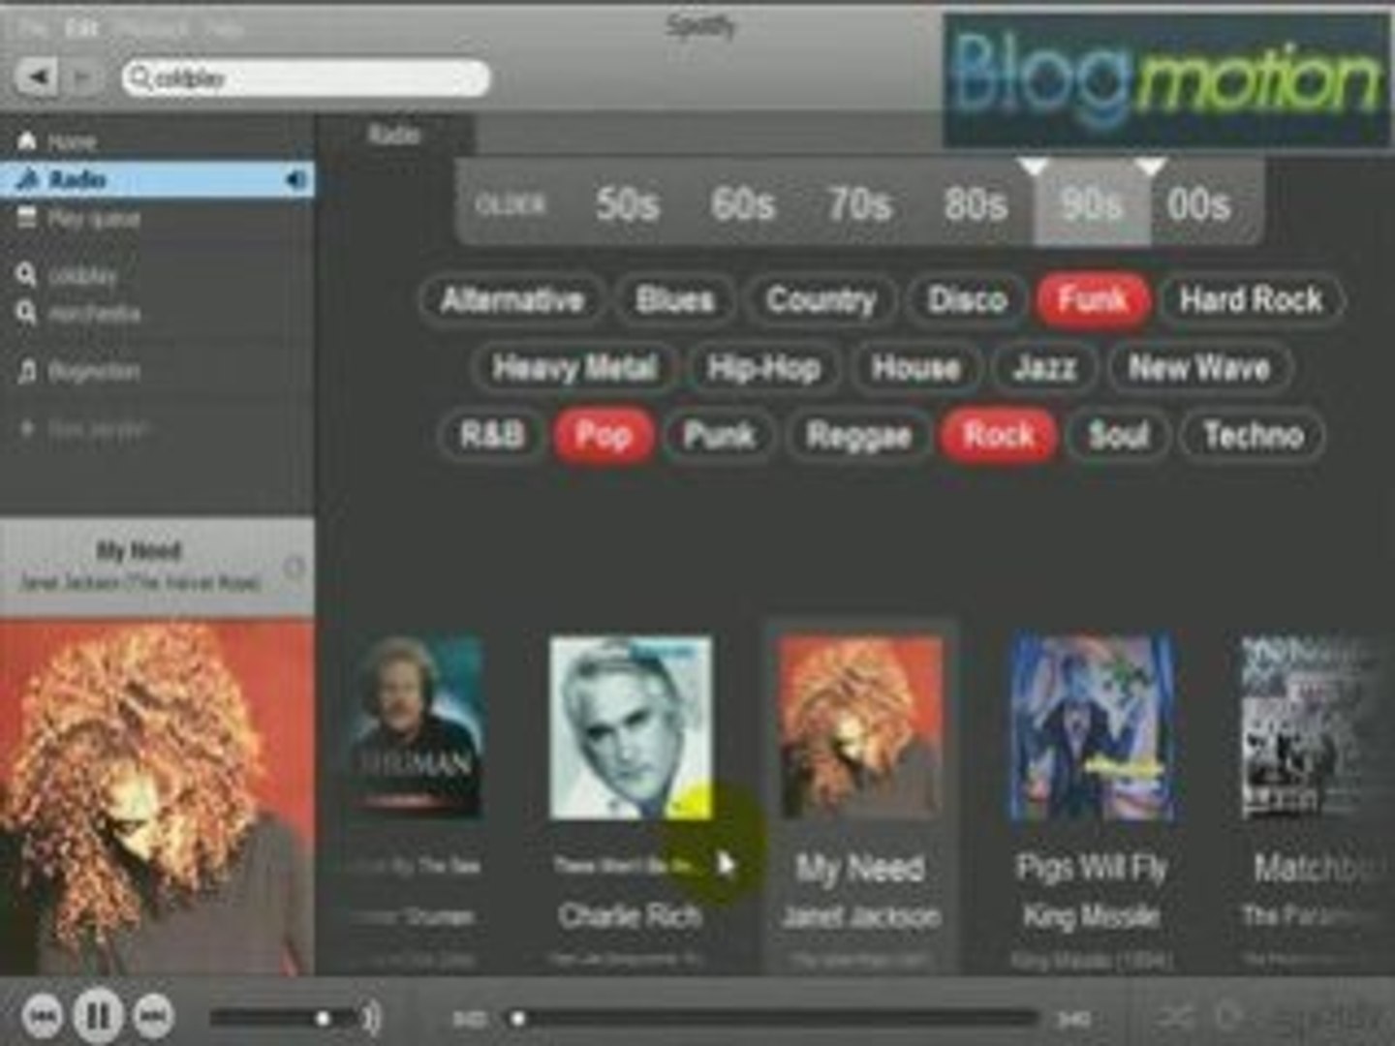1395x1046 pixels.
Task: Click the Janet Jackson artist name under My Need
Action: [x=860, y=915]
